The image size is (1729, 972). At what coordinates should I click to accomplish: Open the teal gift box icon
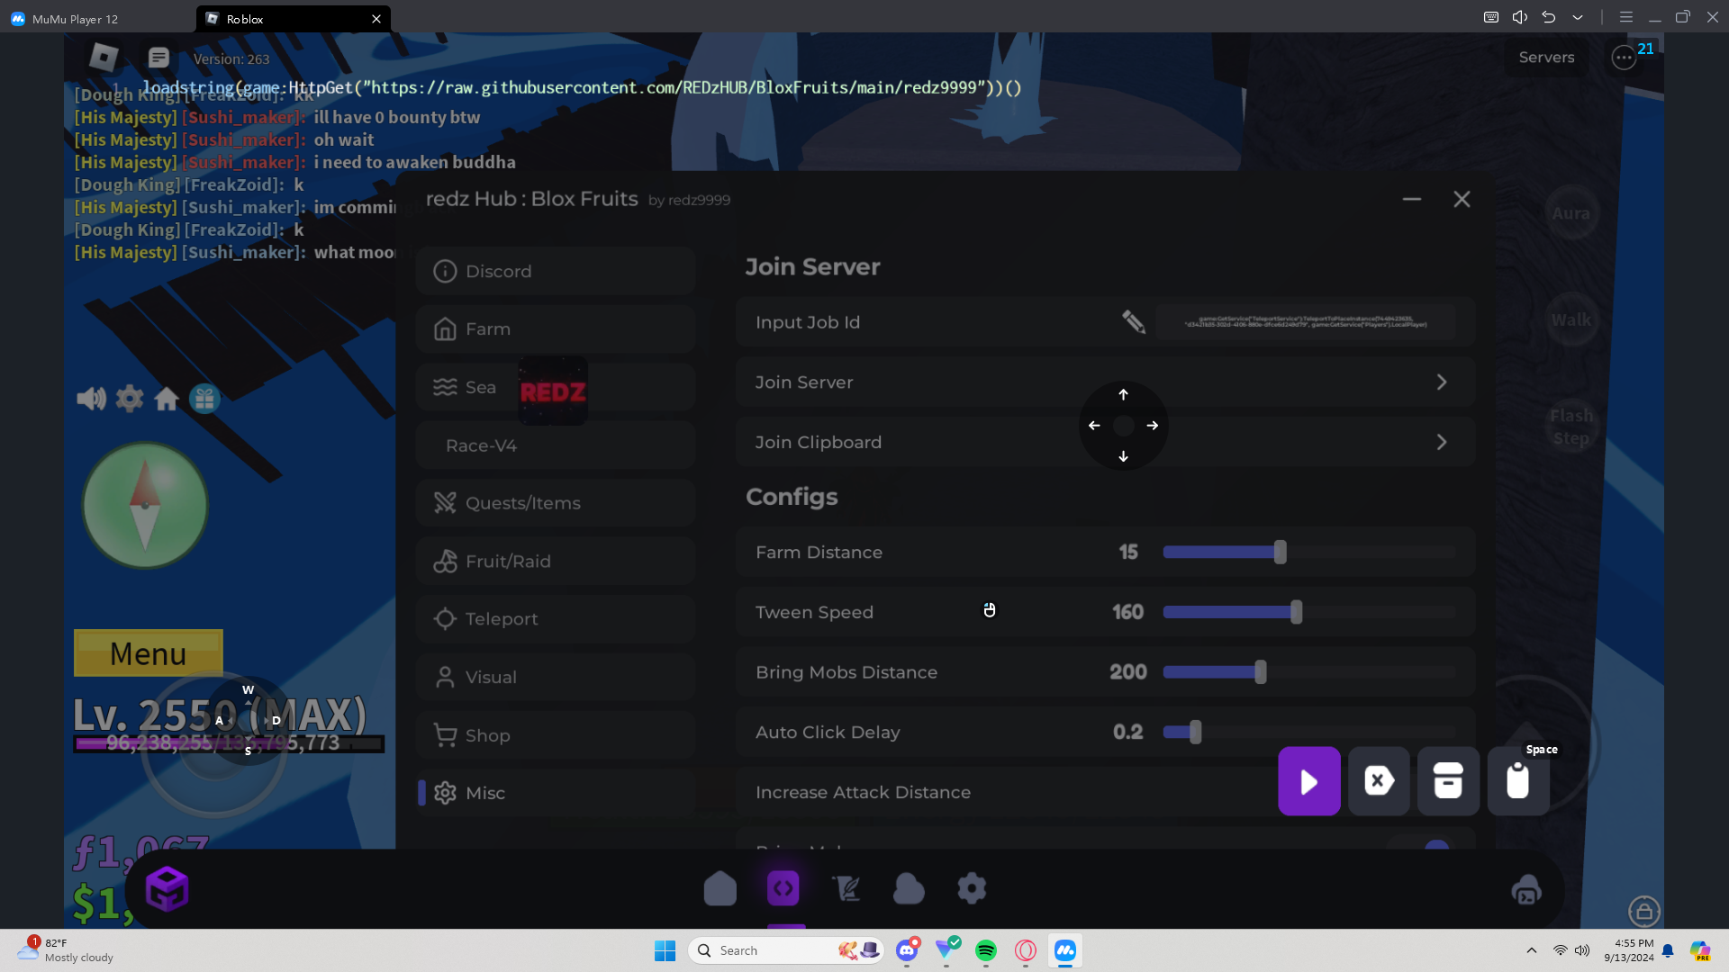click(x=204, y=398)
